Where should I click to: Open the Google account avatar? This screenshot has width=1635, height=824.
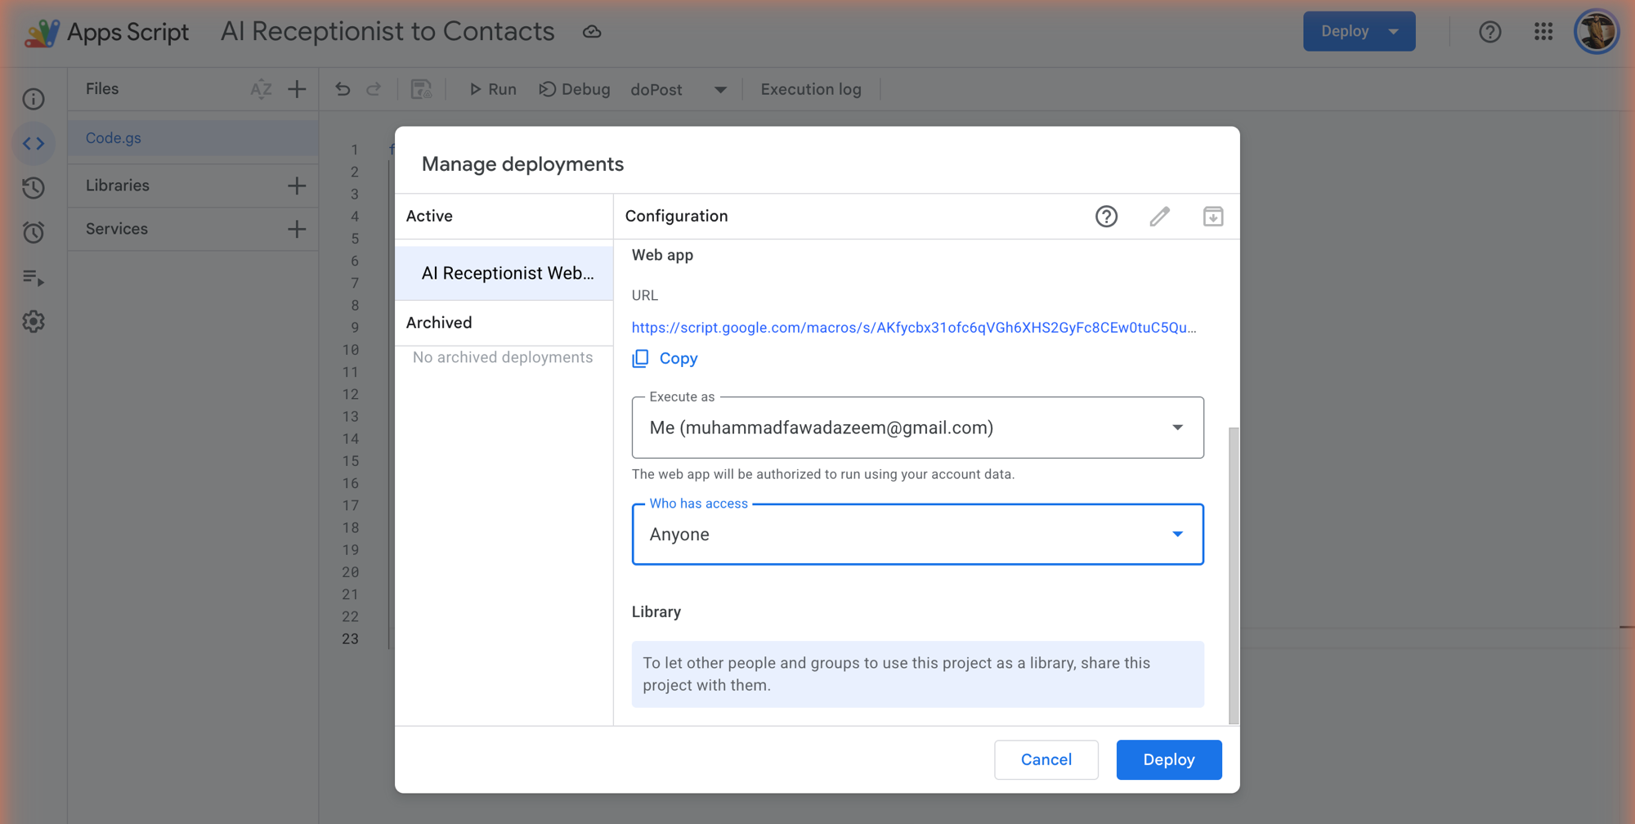[1597, 32]
